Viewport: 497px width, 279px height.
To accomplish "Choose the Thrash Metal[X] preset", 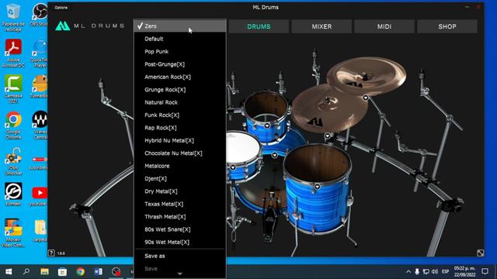I will (179, 216).
